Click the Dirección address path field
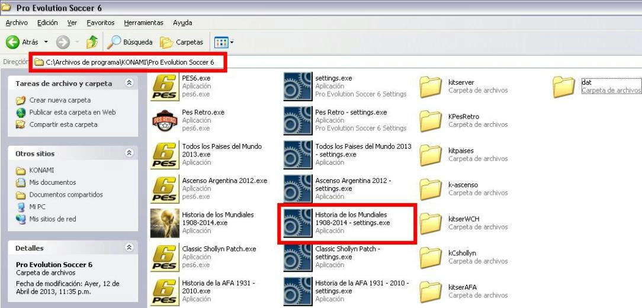The image size is (642, 308). (338, 62)
